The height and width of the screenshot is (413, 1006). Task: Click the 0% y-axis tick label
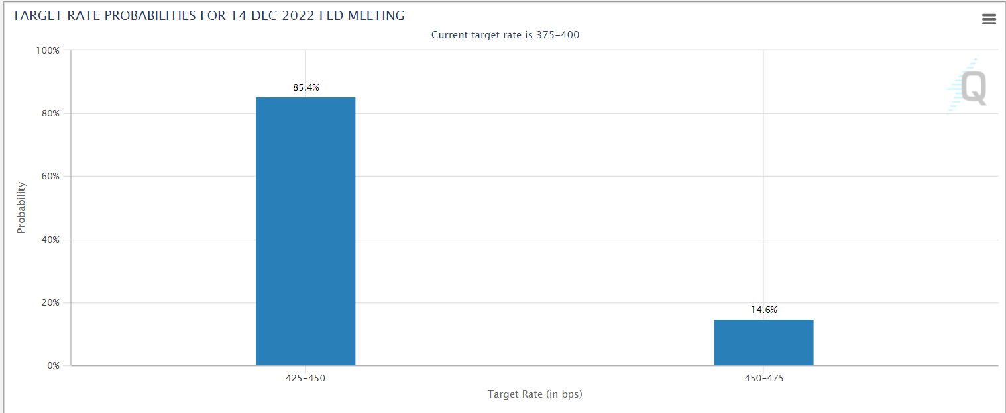[x=52, y=365]
